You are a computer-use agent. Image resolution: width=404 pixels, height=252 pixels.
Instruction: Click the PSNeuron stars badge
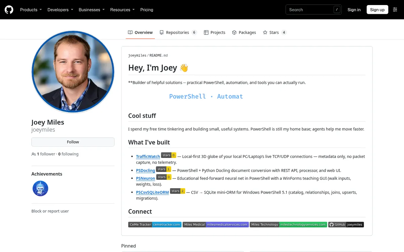coord(164,177)
